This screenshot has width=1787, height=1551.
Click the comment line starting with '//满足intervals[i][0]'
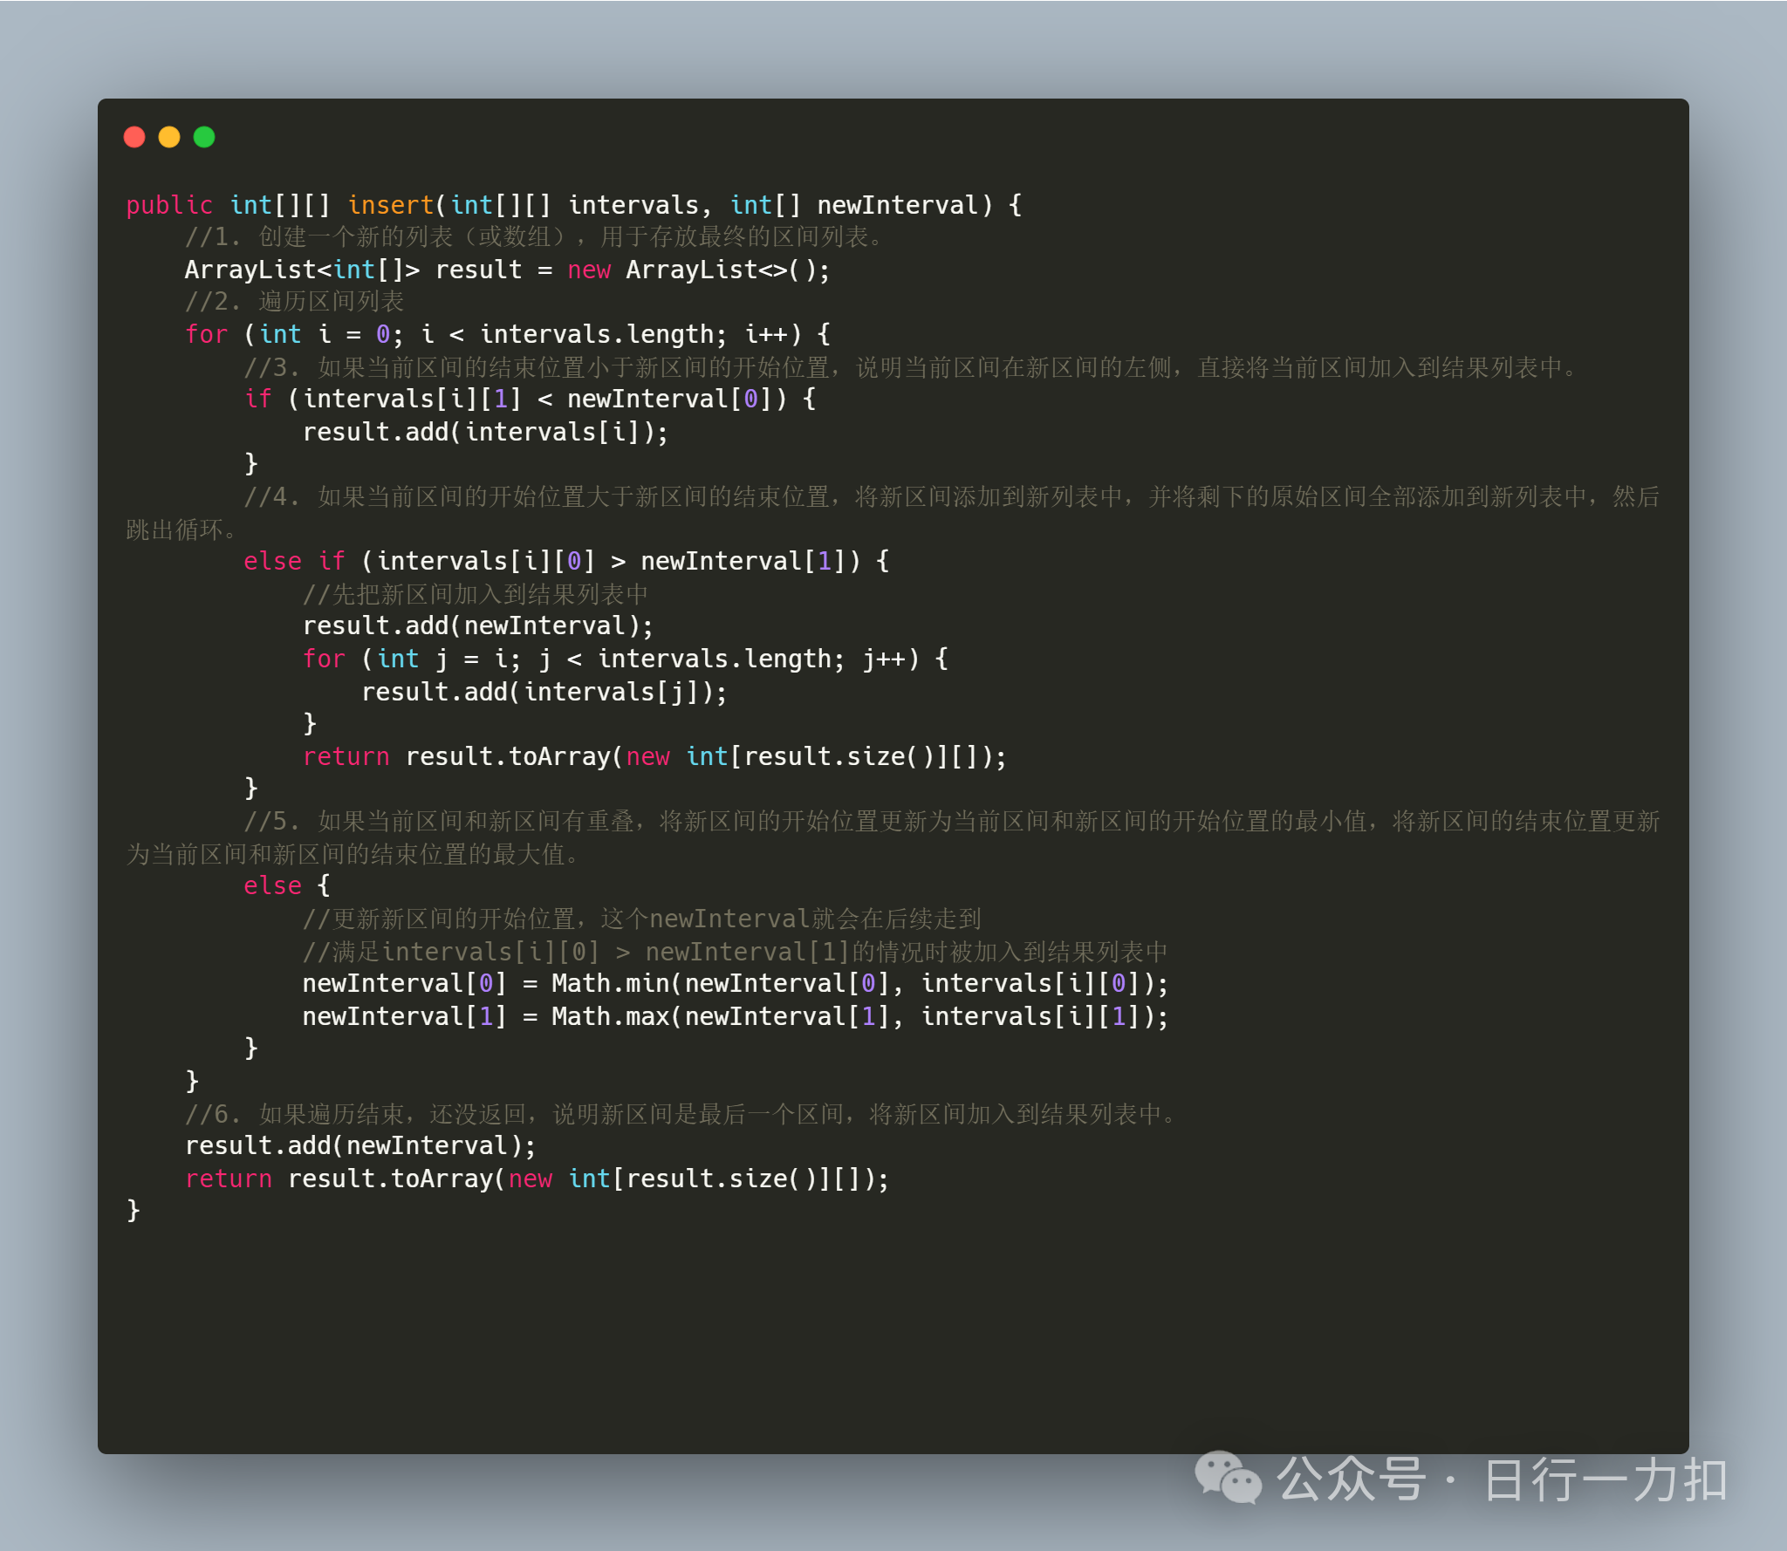click(735, 952)
